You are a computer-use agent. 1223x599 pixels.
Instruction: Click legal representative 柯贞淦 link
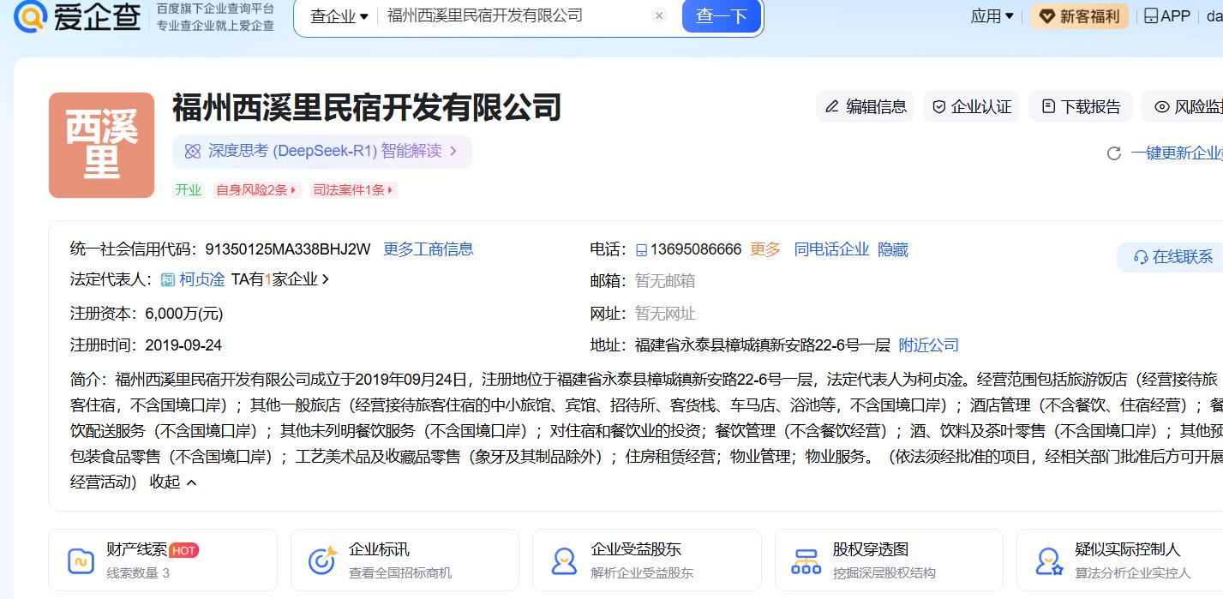coord(201,279)
